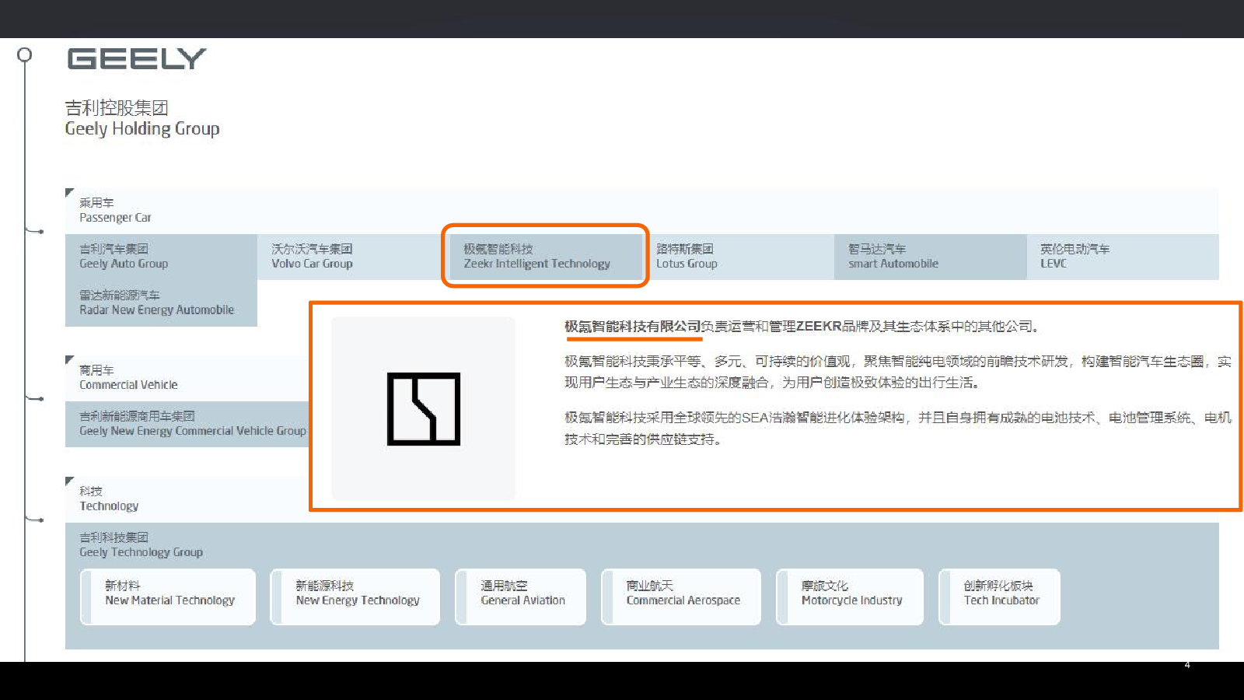This screenshot has width=1244, height=700.
Task: Click the paragraph mentioning SEA浩瀚 architecture
Action: pyautogui.click(x=898, y=429)
